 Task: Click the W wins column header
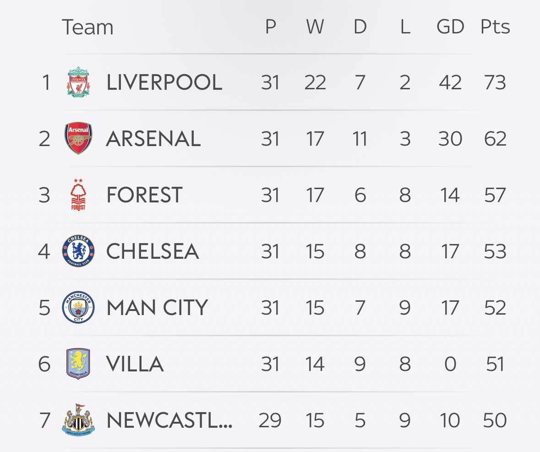(315, 27)
